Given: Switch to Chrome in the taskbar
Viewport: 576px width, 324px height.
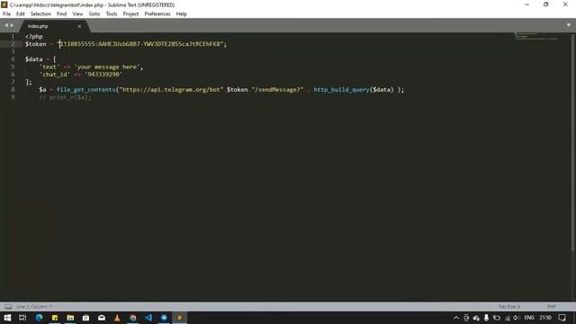Looking at the screenshot, I should point(133,318).
